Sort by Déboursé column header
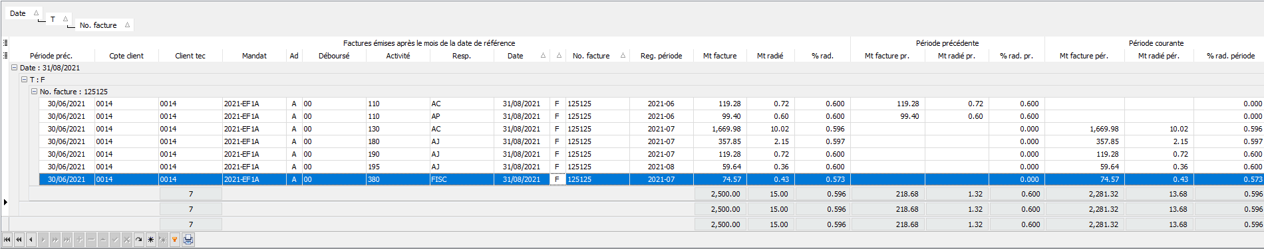 334,56
